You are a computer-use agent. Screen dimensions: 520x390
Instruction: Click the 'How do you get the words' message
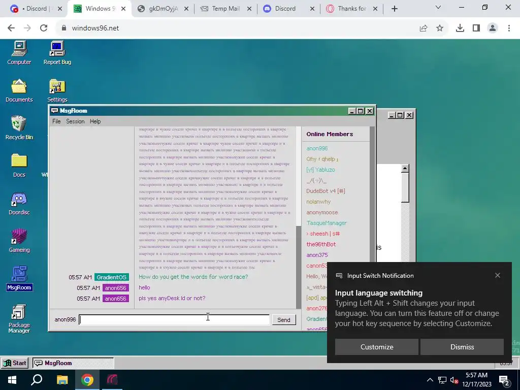coord(193,277)
